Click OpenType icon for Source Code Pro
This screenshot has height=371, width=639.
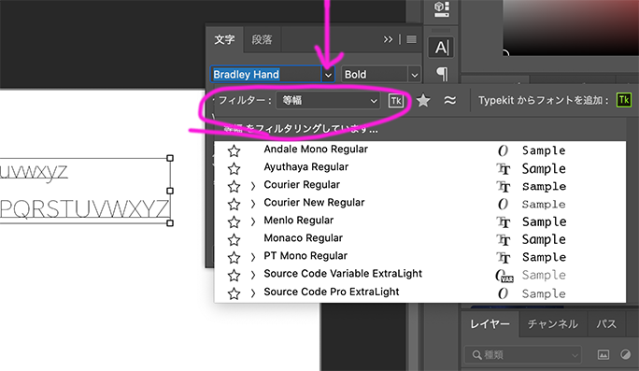click(x=503, y=293)
